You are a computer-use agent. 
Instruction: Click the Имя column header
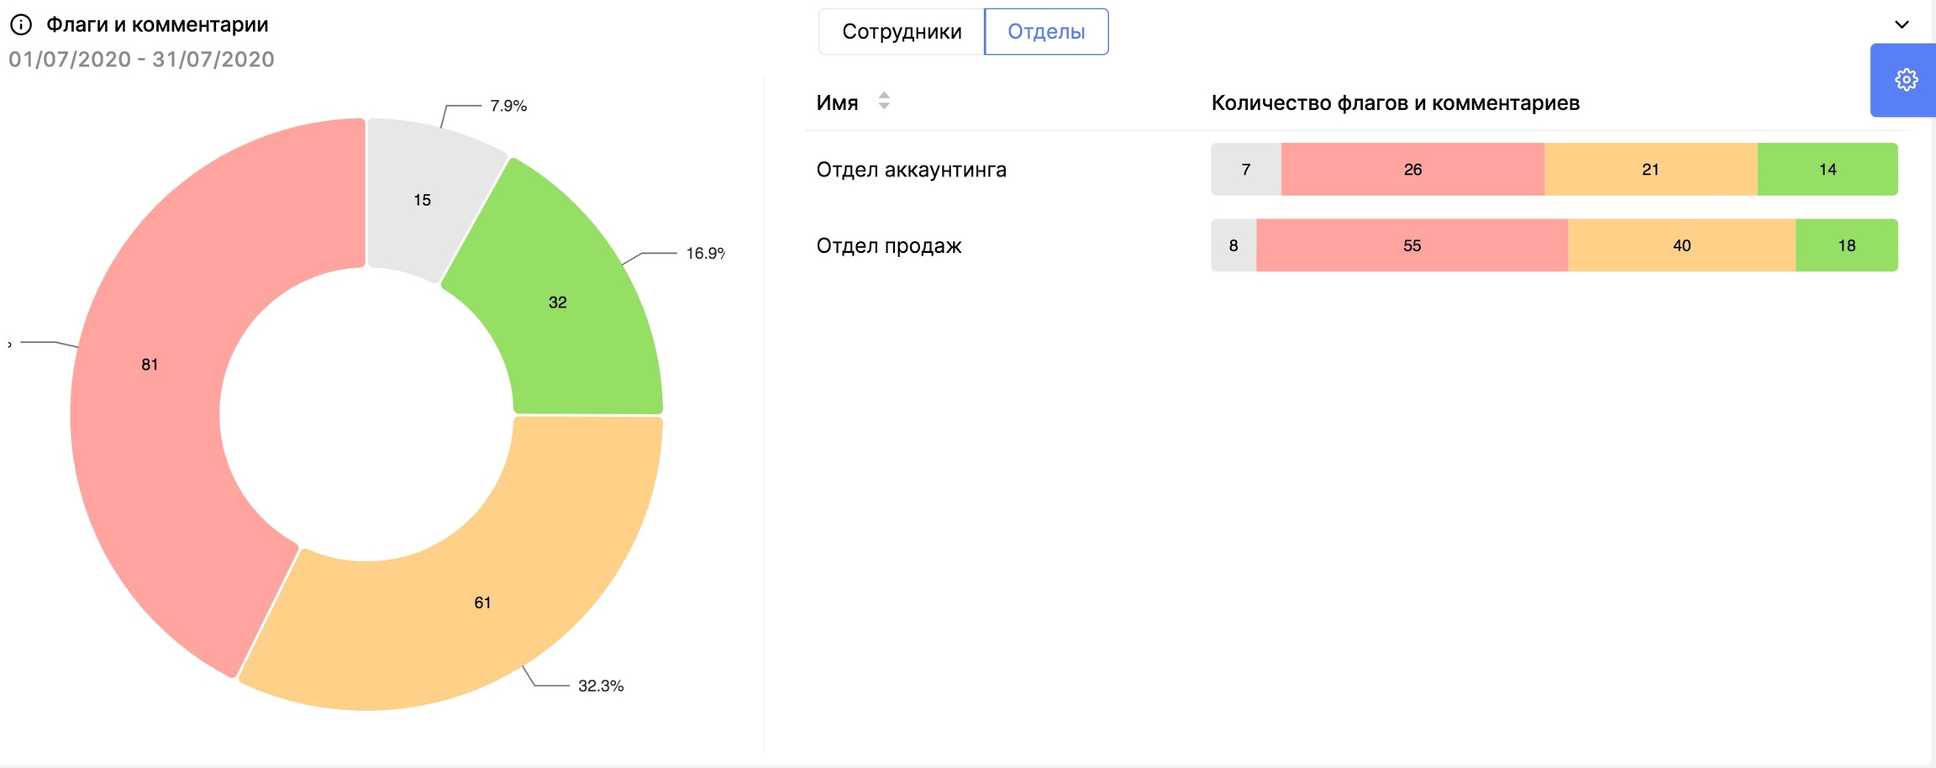837,103
